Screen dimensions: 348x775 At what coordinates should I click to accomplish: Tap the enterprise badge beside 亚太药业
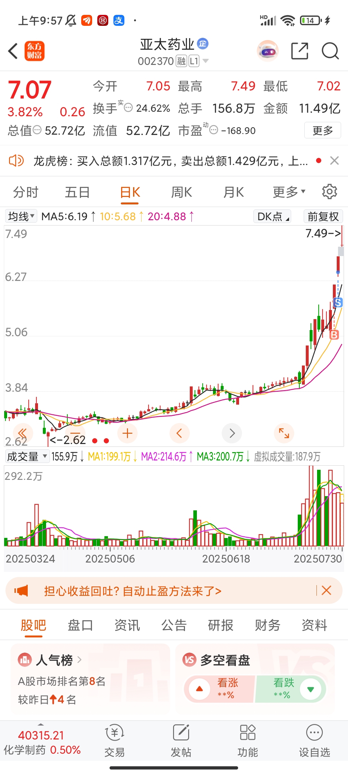(203, 44)
